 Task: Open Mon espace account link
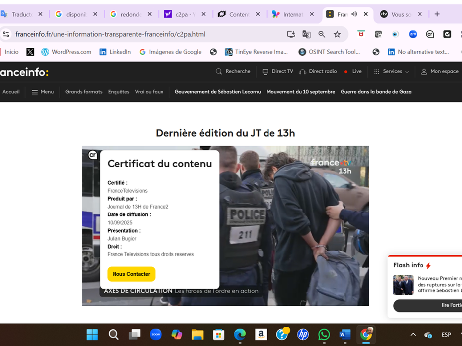click(440, 71)
